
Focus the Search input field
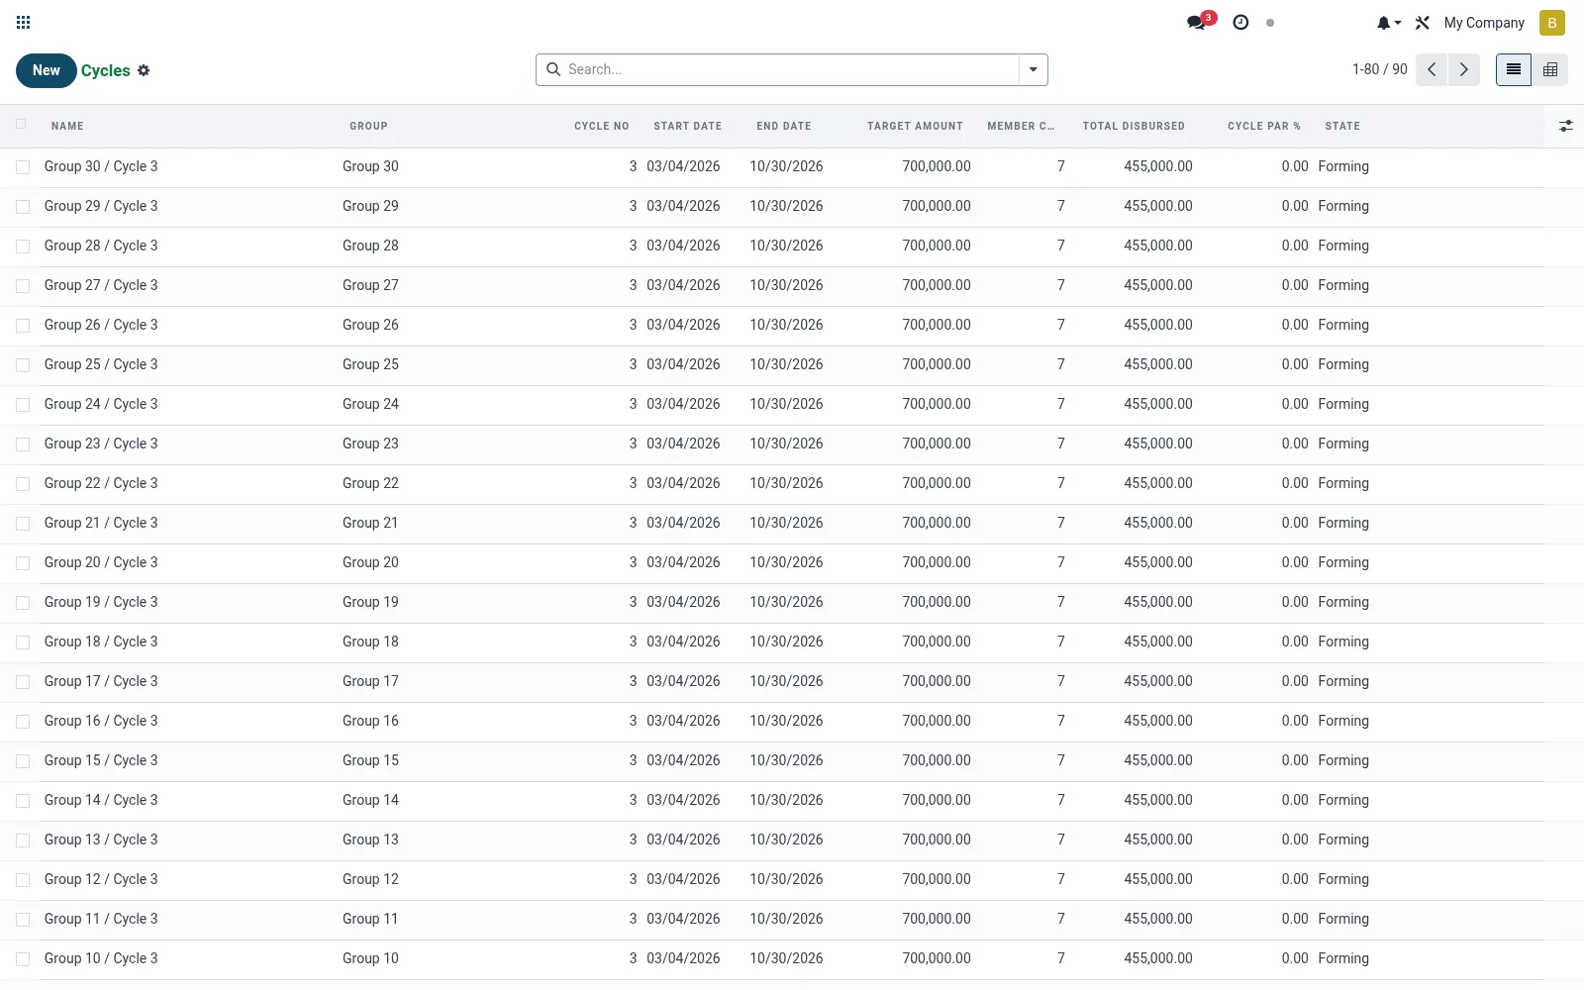click(790, 69)
